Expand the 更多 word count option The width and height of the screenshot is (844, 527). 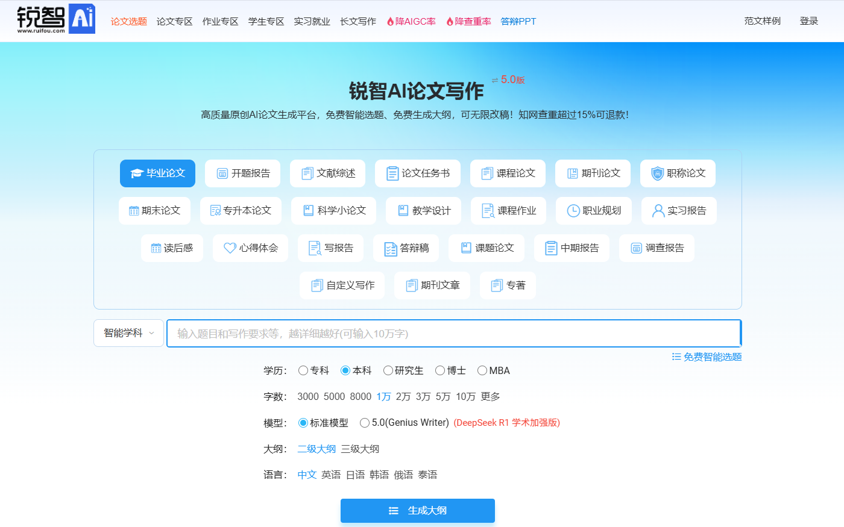[x=490, y=396]
